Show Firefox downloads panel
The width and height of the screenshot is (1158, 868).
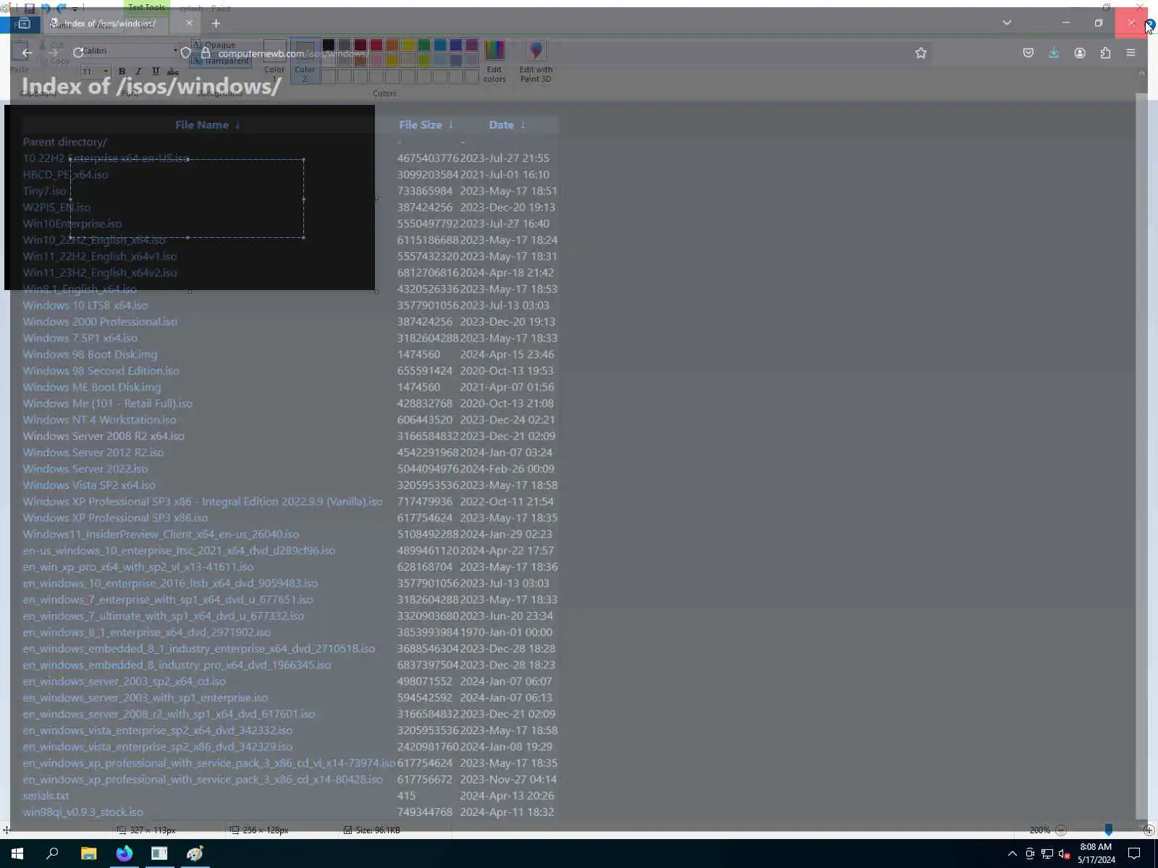(1054, 53)
